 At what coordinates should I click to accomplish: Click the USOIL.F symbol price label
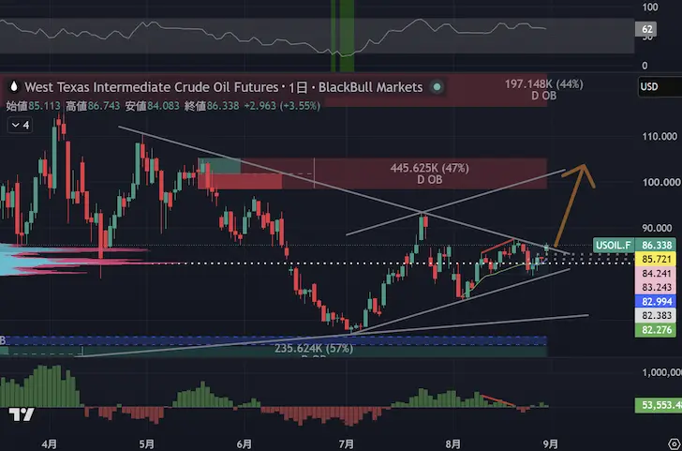(614, 245)
